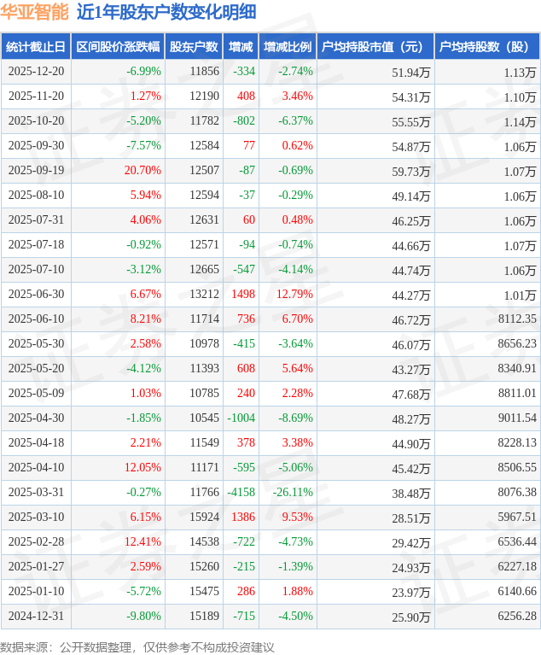This screenshot has width=541, height=655.
Task: Select the 区间股价涨跌幅 column header
Action: [x=118, y=47]
